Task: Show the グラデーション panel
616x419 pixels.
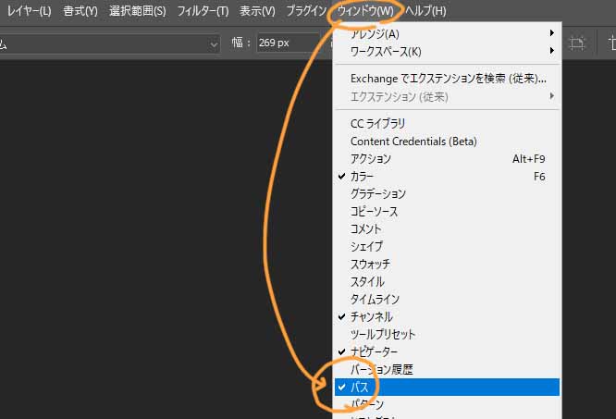Action: pyautogui.click(x=377, y=193)
